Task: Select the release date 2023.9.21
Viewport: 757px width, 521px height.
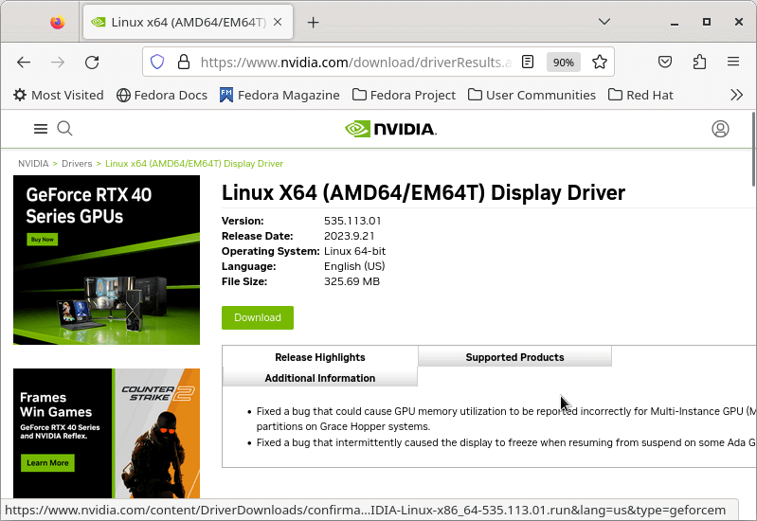Action: pyautogui.click(x=349, y=236)
